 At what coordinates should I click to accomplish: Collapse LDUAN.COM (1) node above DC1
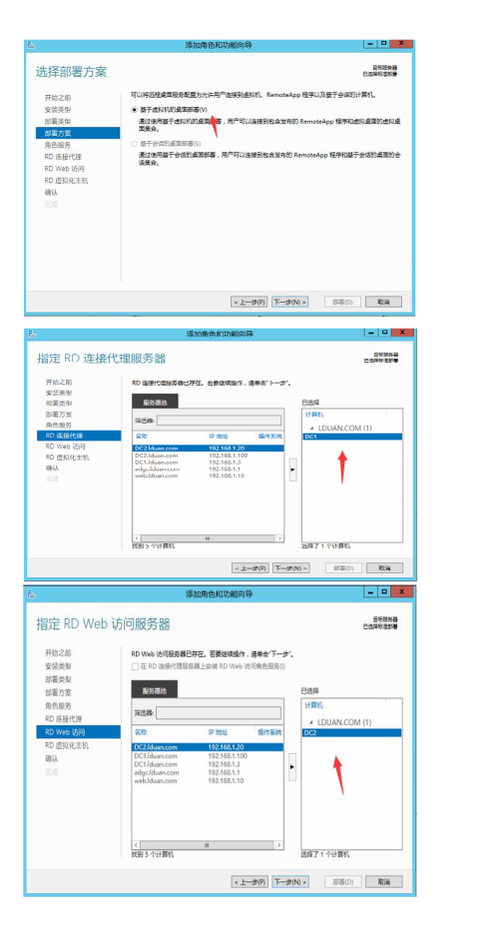pyautogui.click(x=311, y=429)
